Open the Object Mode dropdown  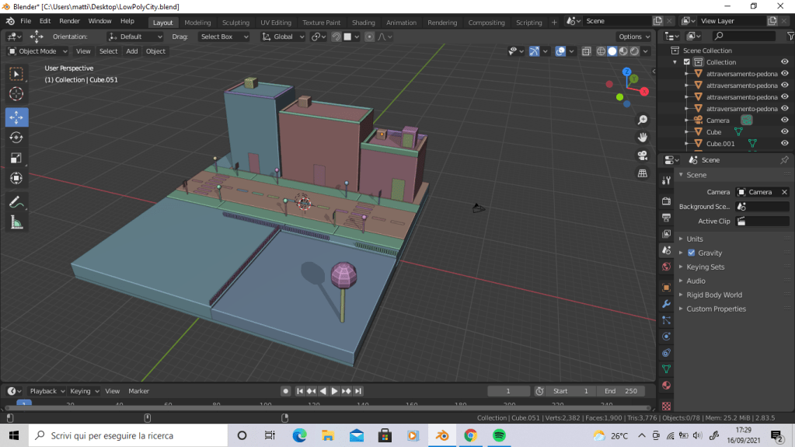click(37, 51)
